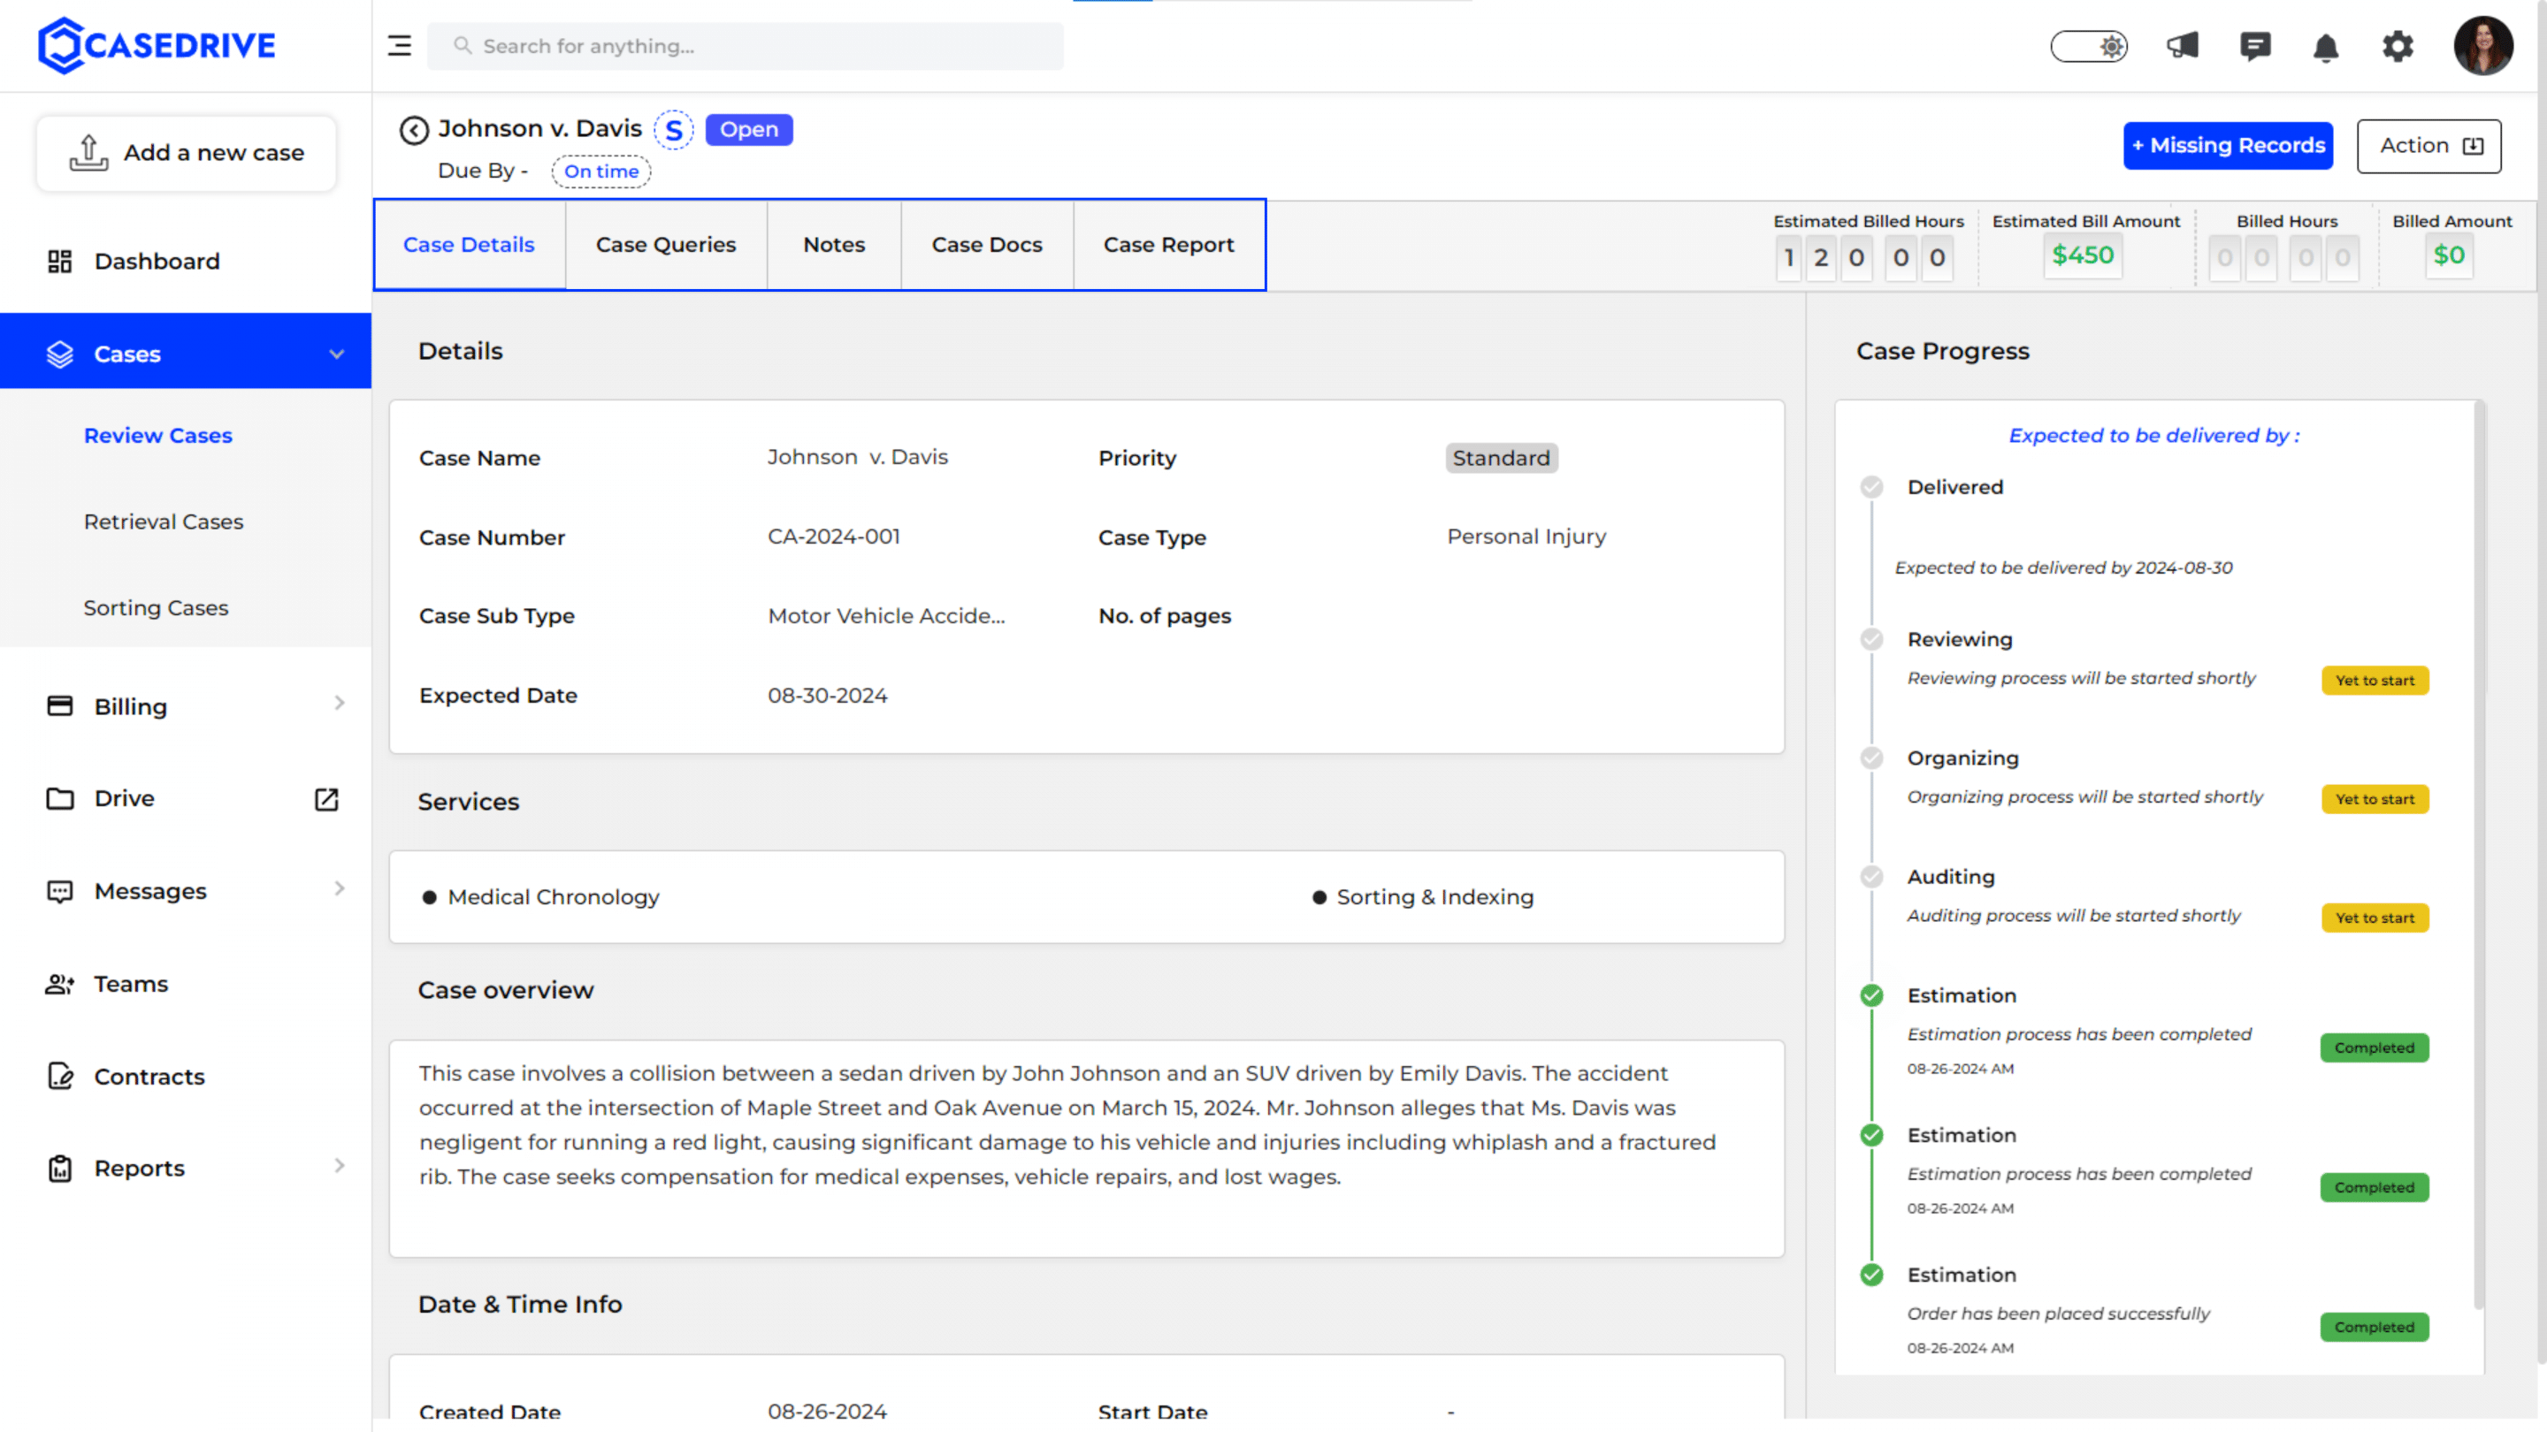Click the On time due badge
Screen dimensions: 2547x1432
601,171
